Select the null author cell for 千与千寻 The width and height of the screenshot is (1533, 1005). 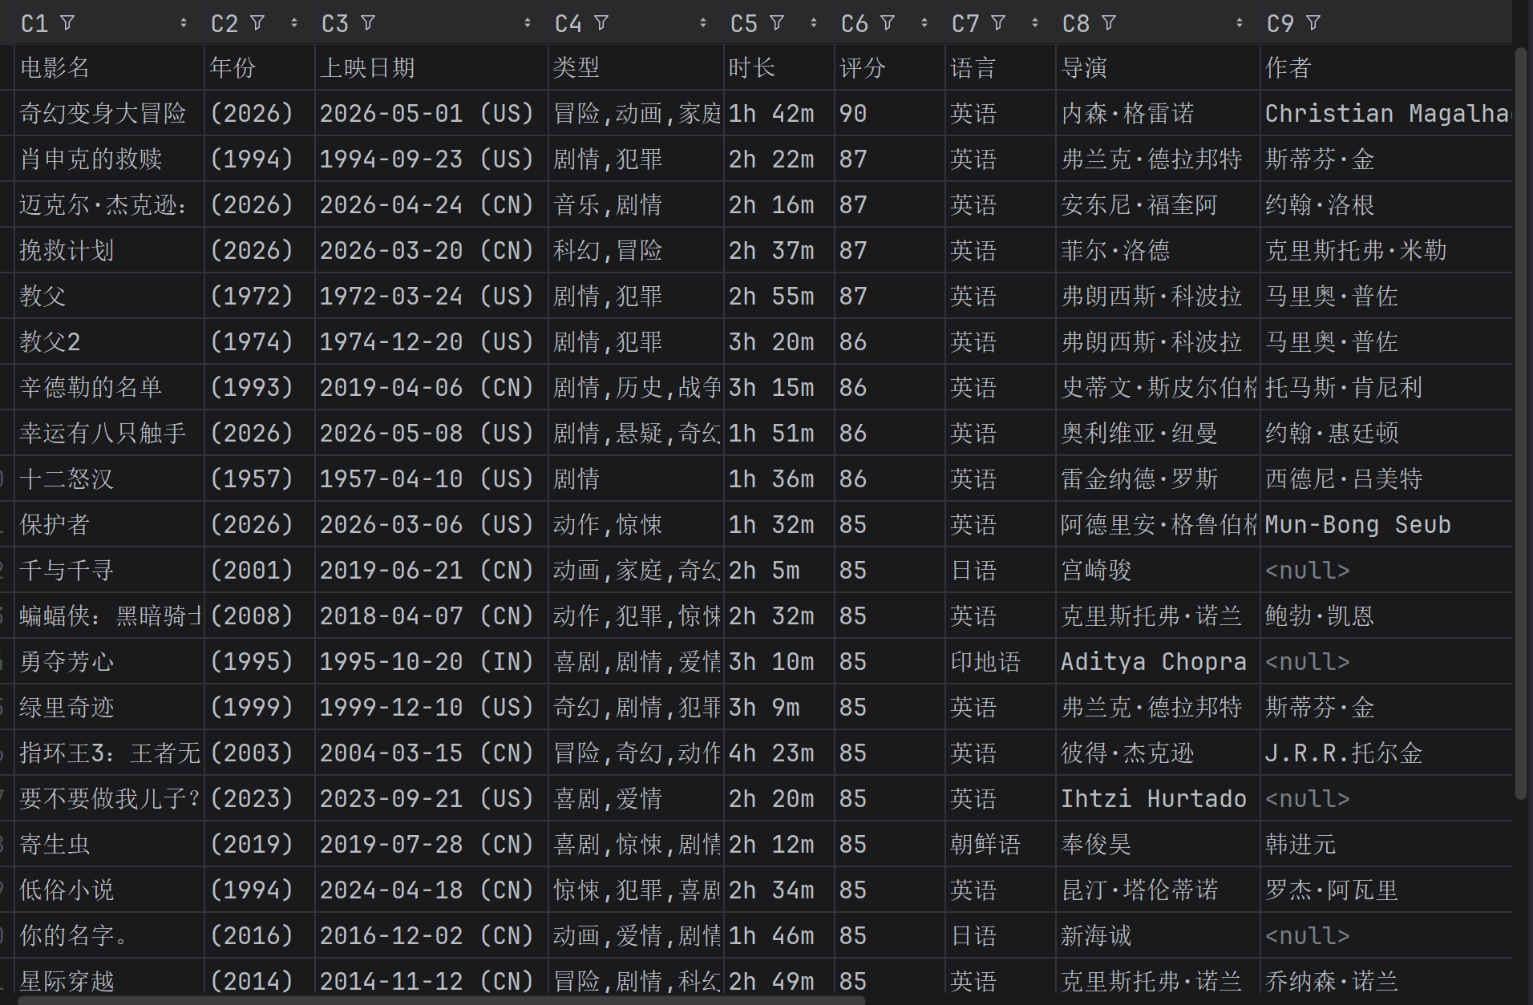(x=1386, y=570)
